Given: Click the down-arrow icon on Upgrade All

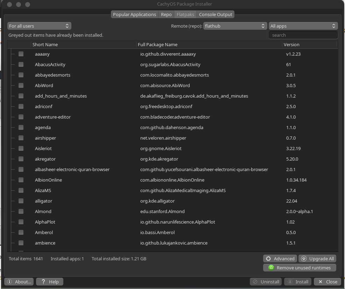Looking at the screenshot, I should (304, 259).
